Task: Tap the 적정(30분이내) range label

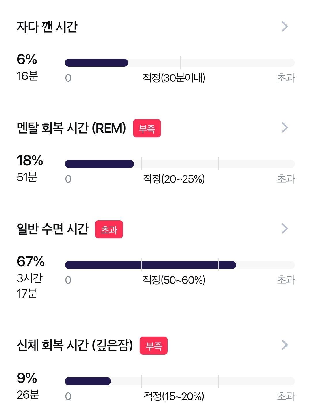Action: click(x=174, y=78)
